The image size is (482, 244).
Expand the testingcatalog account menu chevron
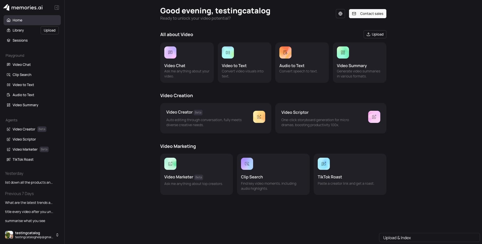coord(57,235)
